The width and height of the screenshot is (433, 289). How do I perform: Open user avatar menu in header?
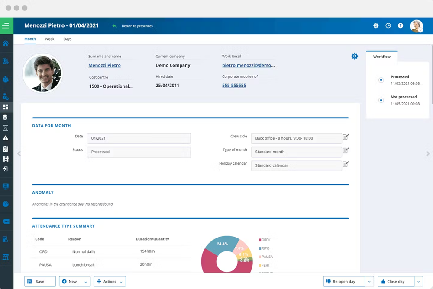pos(417,26)
